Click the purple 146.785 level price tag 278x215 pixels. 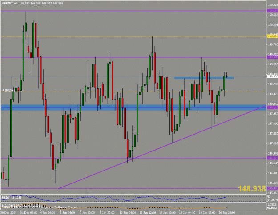[273, 158]
